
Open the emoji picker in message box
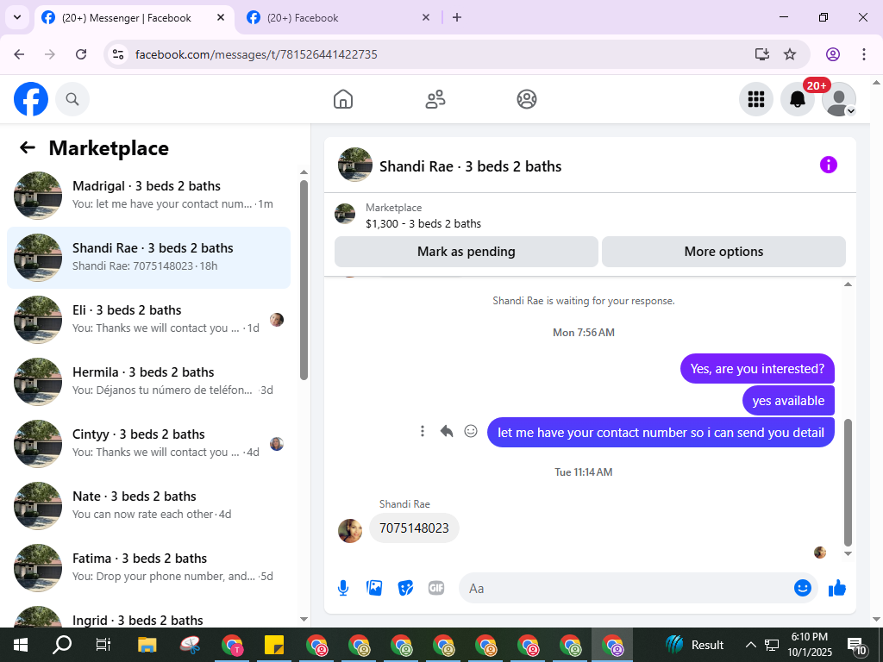[803, 588]
